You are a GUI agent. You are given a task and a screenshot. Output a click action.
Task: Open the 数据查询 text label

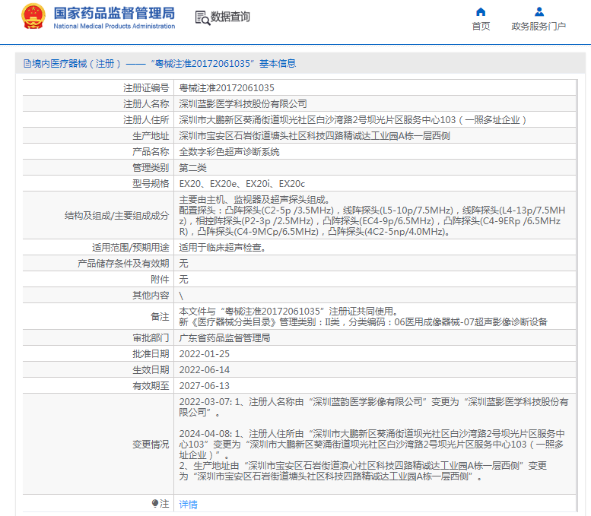tap(230, 17)
